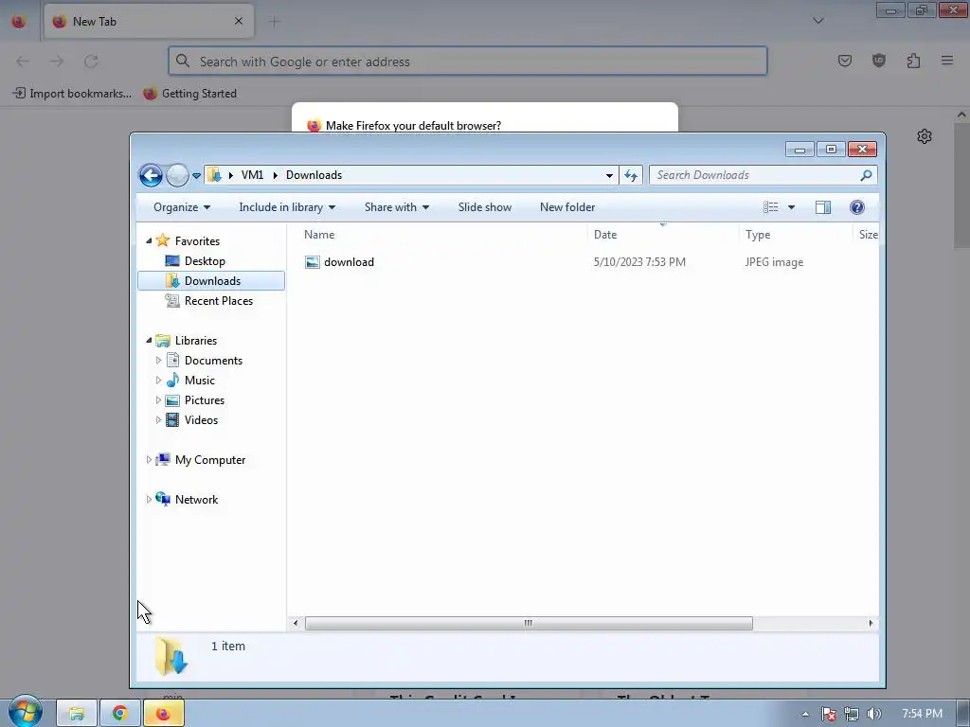
Task: Click the Downloads folder icon in address bar
Action: coord(214,175)
